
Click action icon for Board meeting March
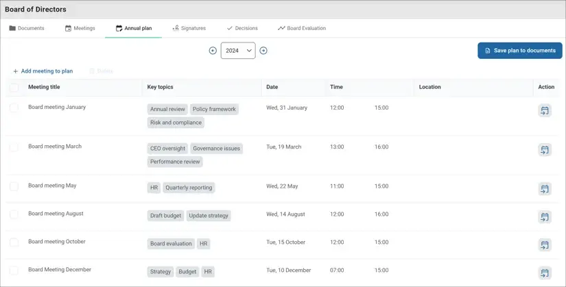coord(545,150)
